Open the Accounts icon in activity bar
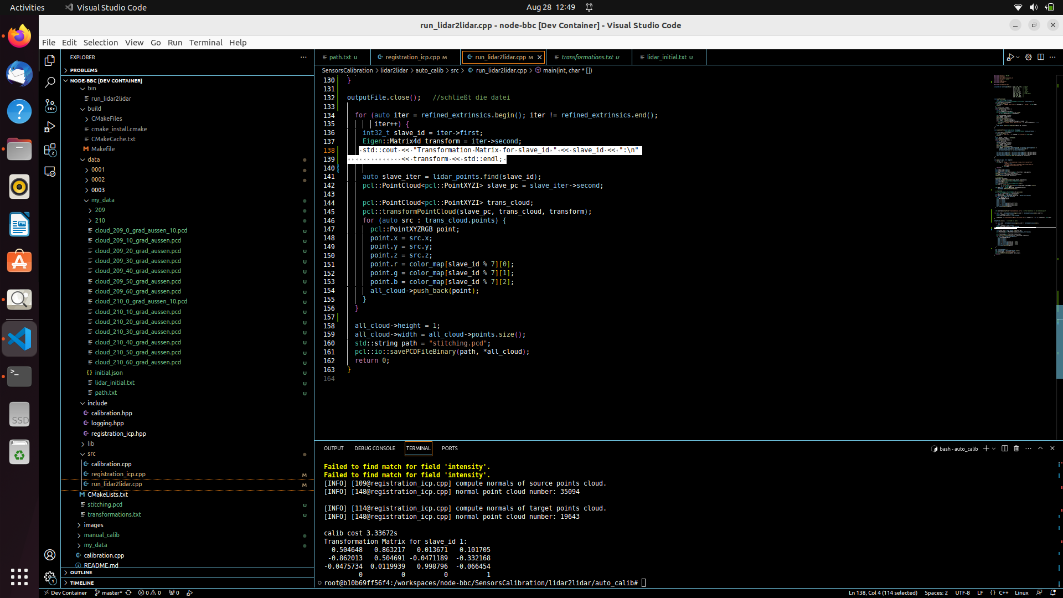Image resolution: width=1063 pixels, height=598 pixels. click(50, 555)
